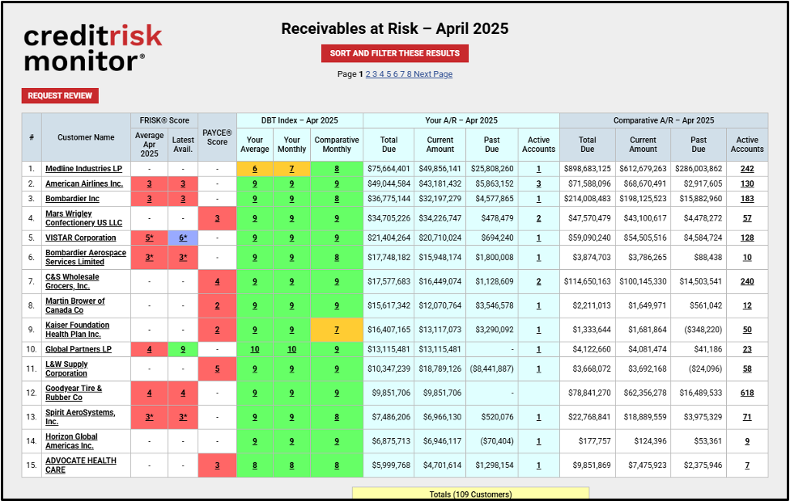Click Global Partners Your Average DBT 10
The height and width of the screenshot is (501, 790).
pyautogui.click(x=255, y=349)
